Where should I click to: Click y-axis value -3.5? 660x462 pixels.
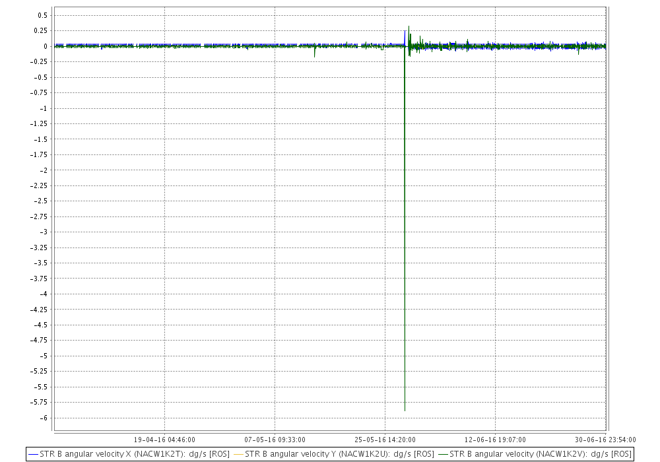pos(41,263)
